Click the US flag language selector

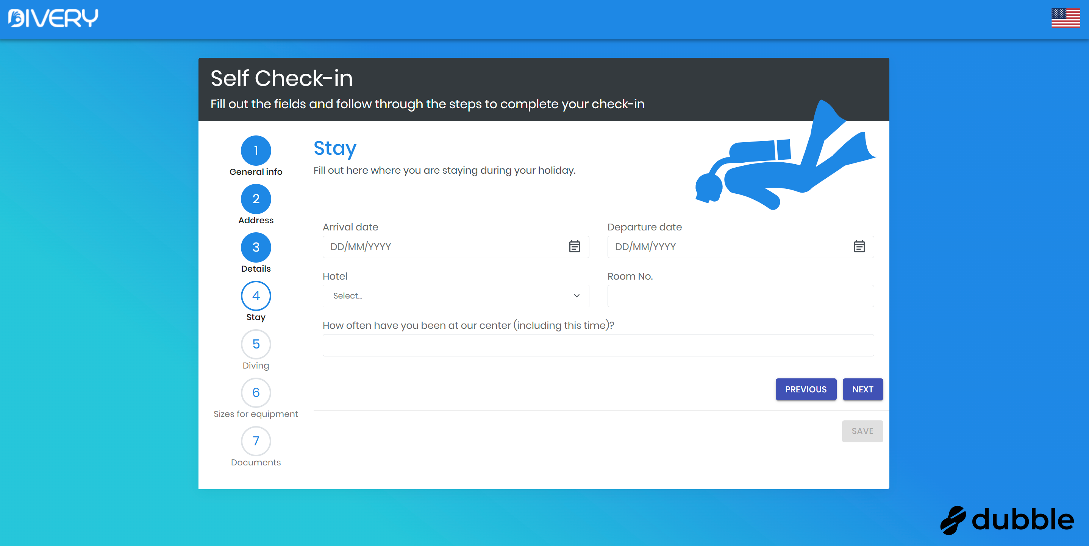(1065, 18)
